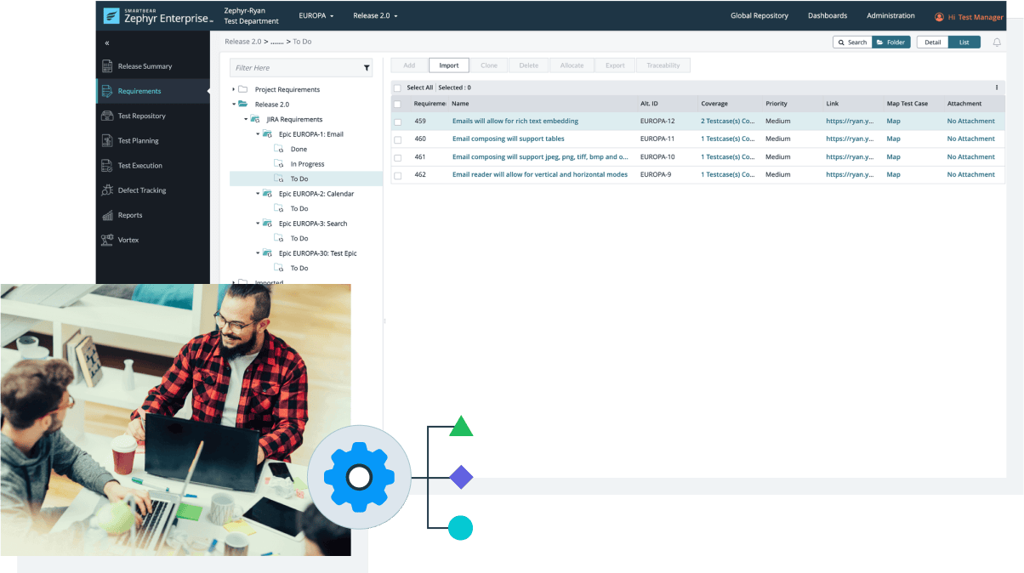The height and width of the screenshot is (573, 1024).
Task: Click 'No Attachment' for requirement 462
Action: pos(971,175)
